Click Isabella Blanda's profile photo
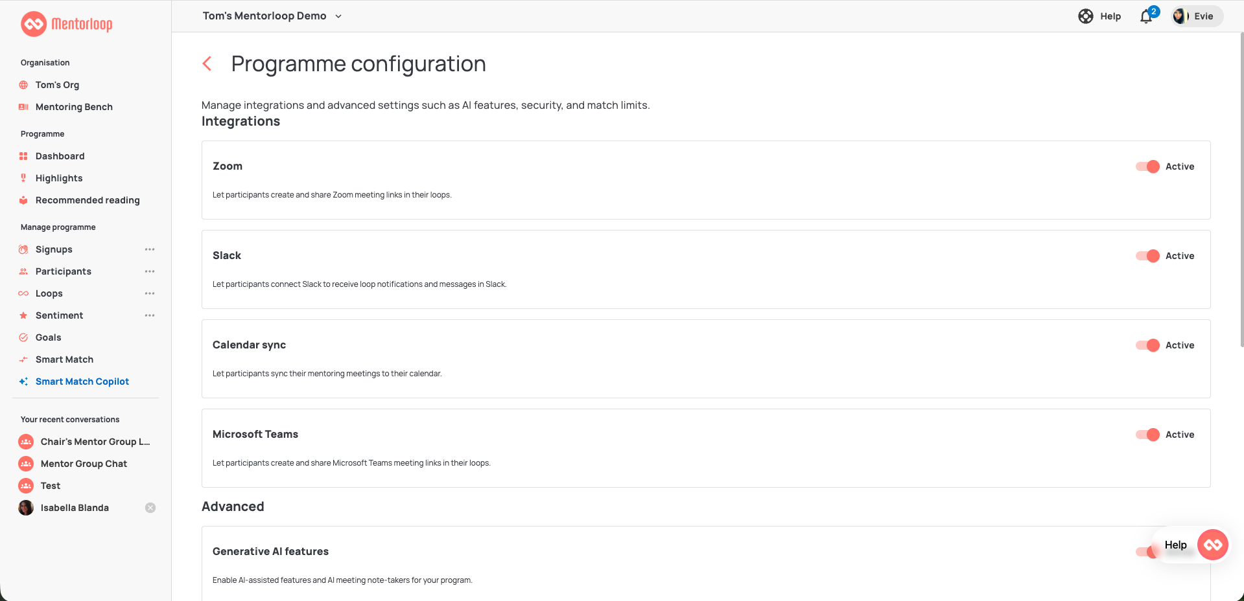This screenshot has width=1244, height=601. (x=26, y=508)
